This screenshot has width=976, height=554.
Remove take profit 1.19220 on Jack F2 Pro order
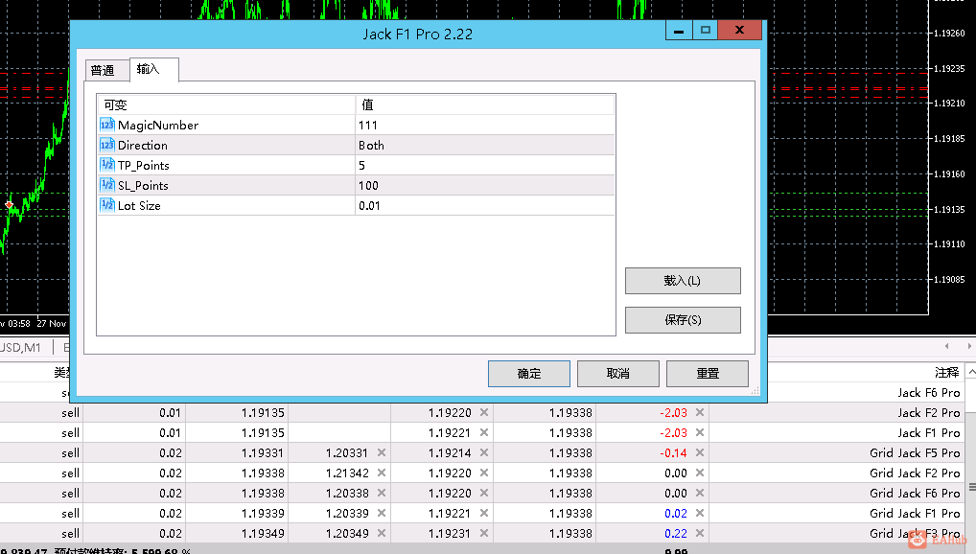coord(483,412)
